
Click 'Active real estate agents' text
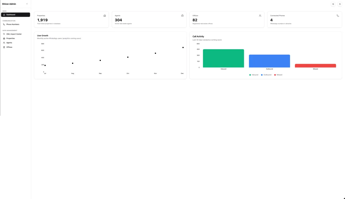pyautogui.click(x=123, y=24)
